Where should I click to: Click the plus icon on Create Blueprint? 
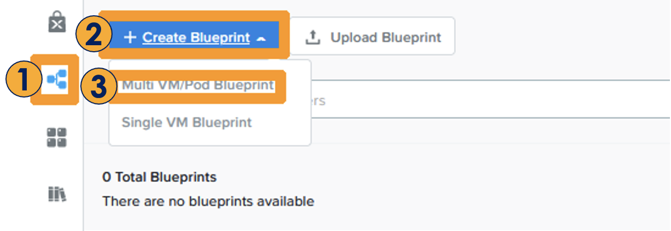tap(130, 38)
